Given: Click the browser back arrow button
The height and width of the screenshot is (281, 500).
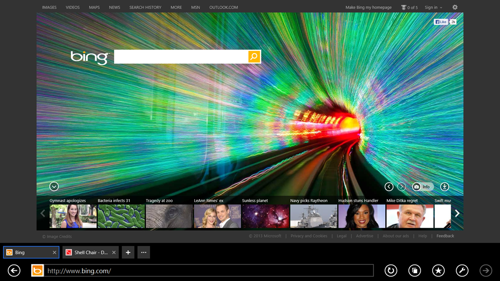Looking at the screenshot, I should point(14,270).
